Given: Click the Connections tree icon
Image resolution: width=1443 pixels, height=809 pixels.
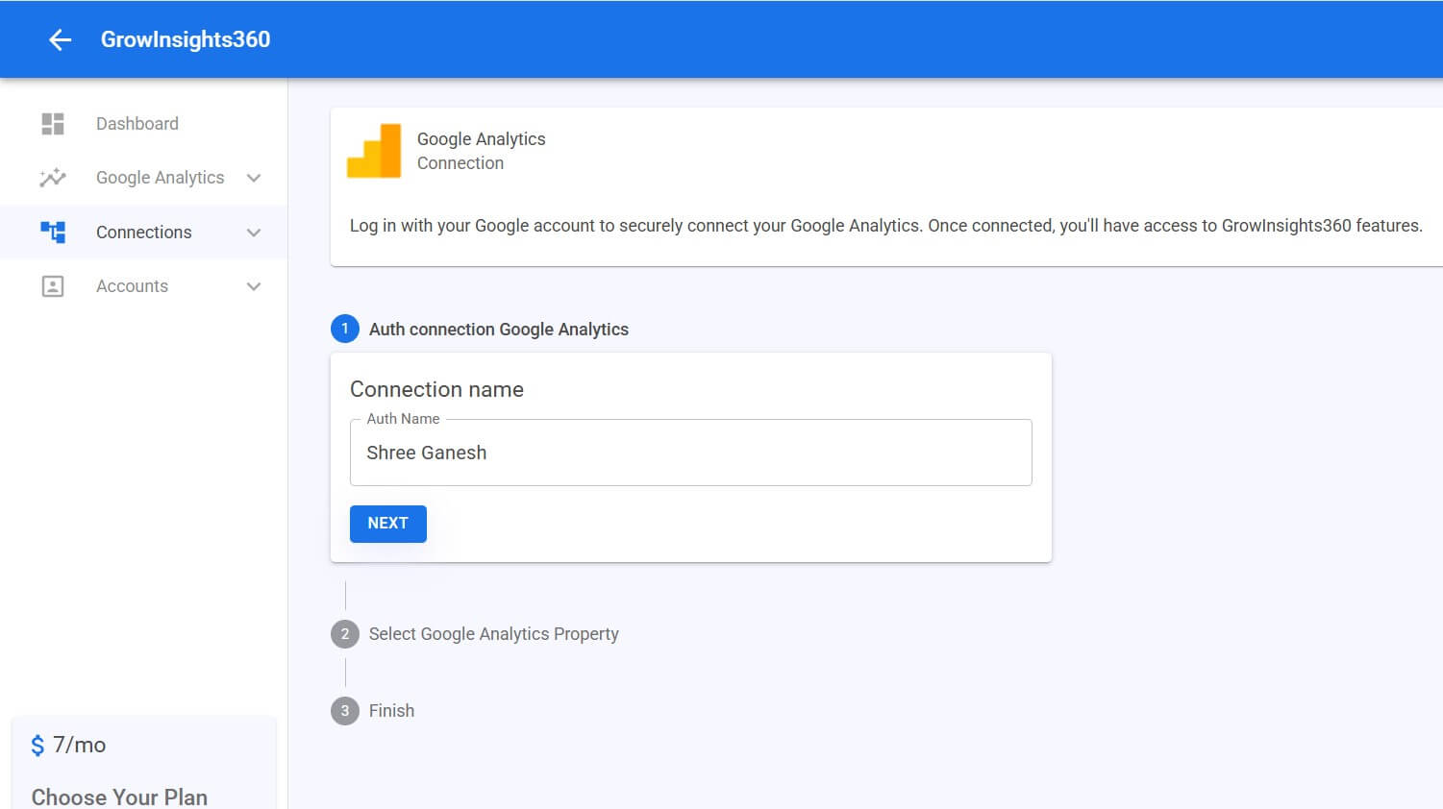Looking at the screenshot, I should click(x=53, y=232).
